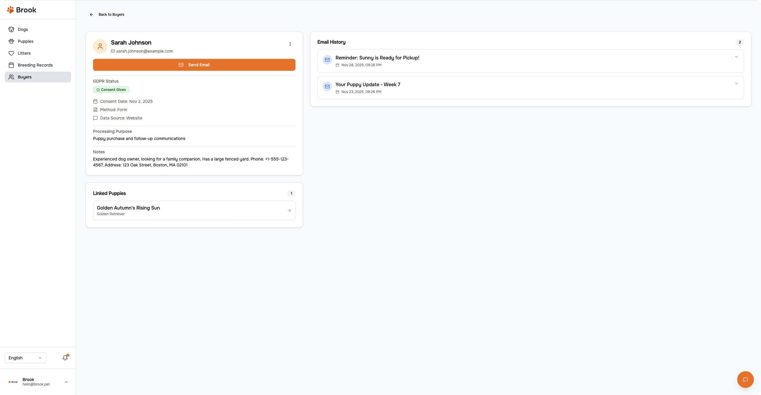Click Sarah Johnson's avatar icon
This screenshot has height=395, width=761.
(x=100, y=46)
